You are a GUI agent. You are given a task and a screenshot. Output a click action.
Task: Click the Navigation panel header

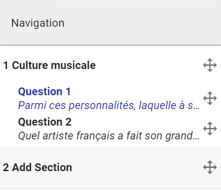(x=110, y=23)
